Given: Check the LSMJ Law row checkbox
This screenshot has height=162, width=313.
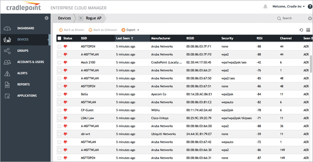Looking at the screenshot, I should (59, 118).
